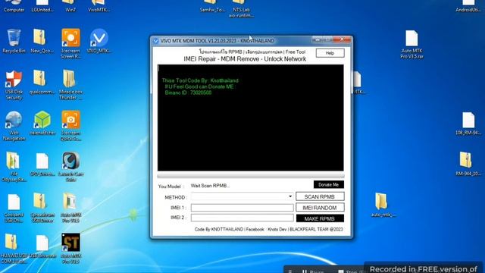Open the VIVO_MTK... blue checkmark shortcut

click(99, 38)
